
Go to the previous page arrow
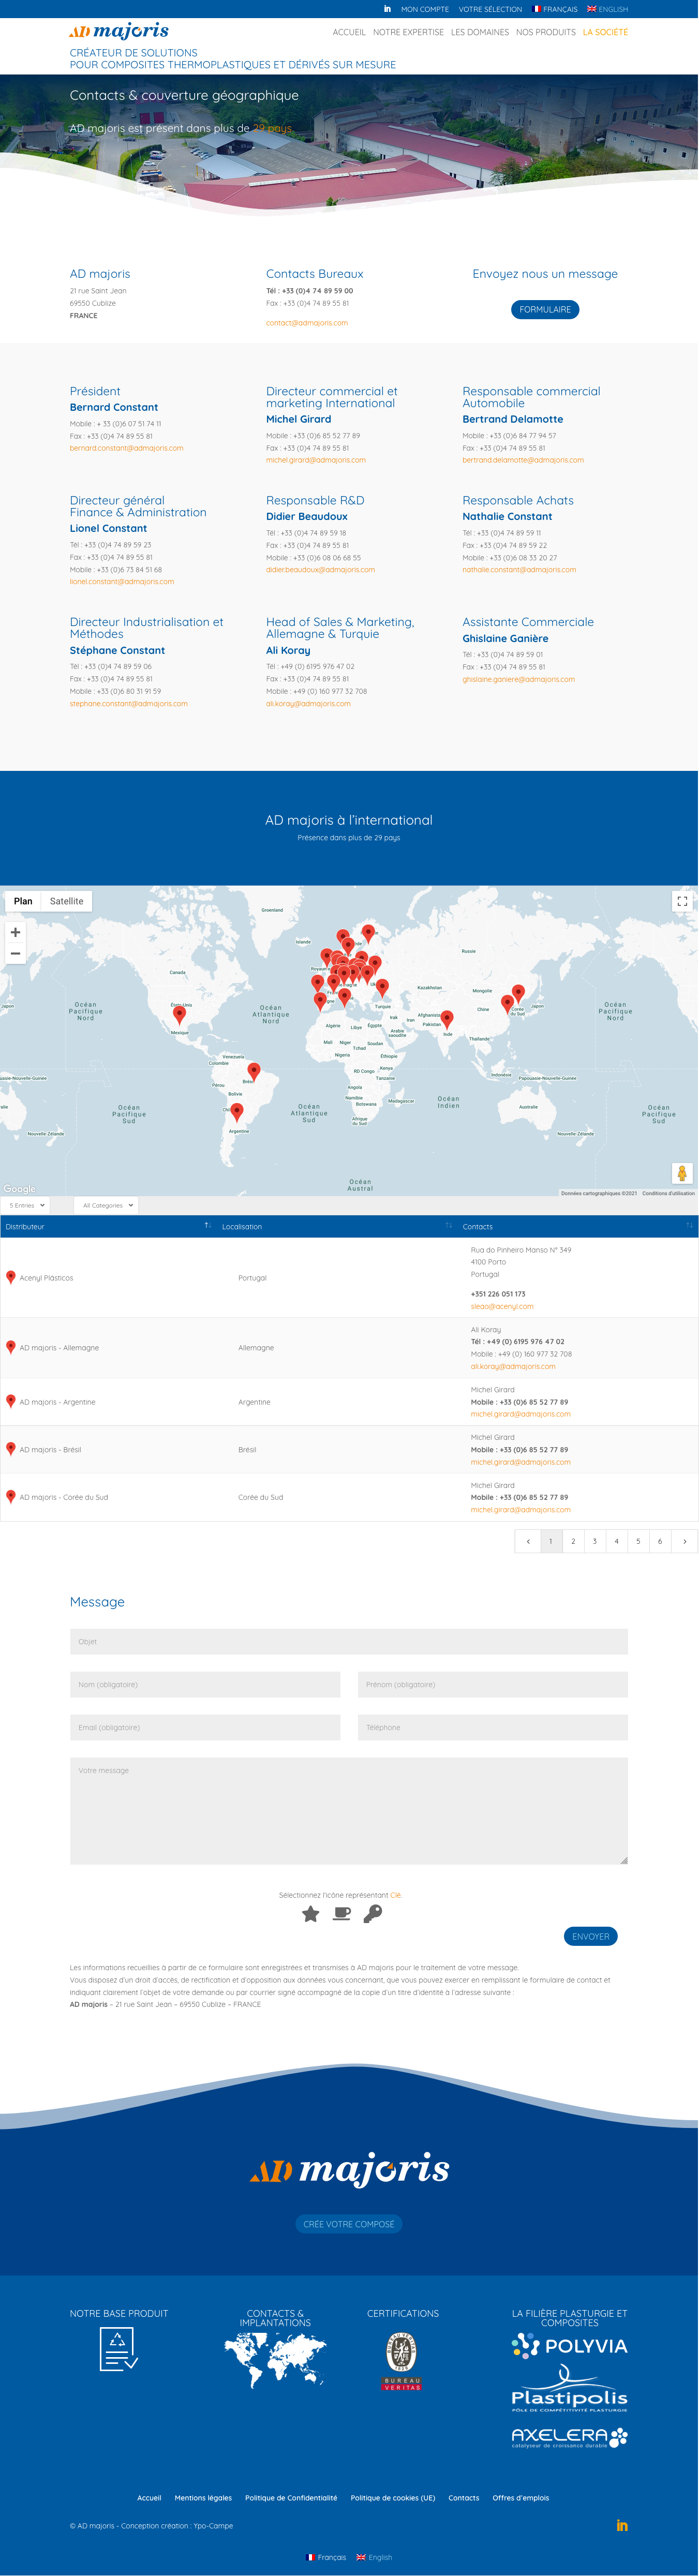click(x=528, y=1541)
